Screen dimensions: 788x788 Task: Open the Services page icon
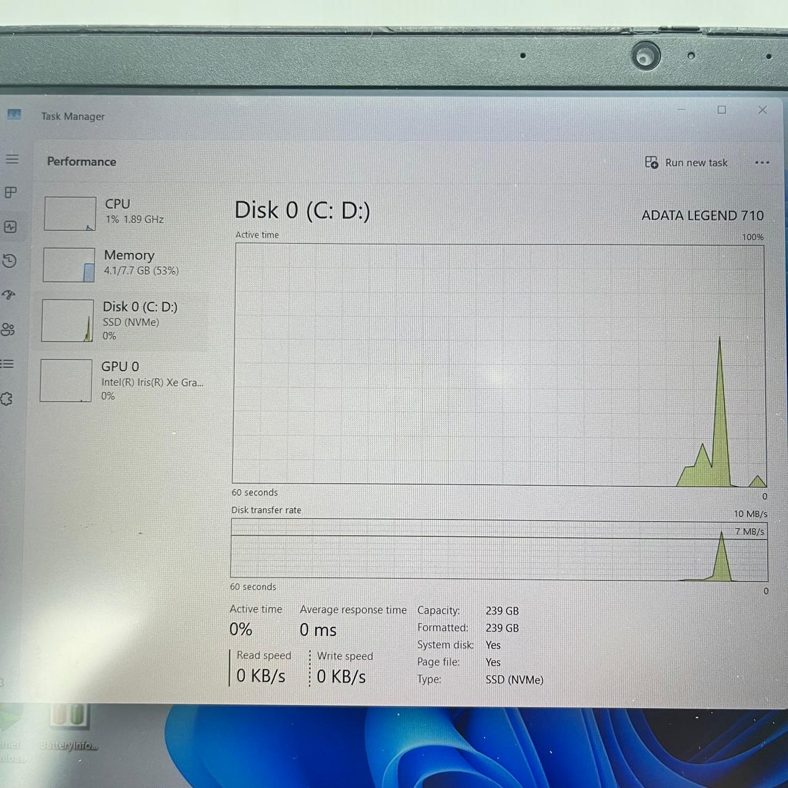pos(7,399)
